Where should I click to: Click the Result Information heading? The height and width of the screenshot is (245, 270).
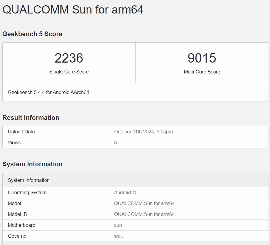tap(31, 118)
